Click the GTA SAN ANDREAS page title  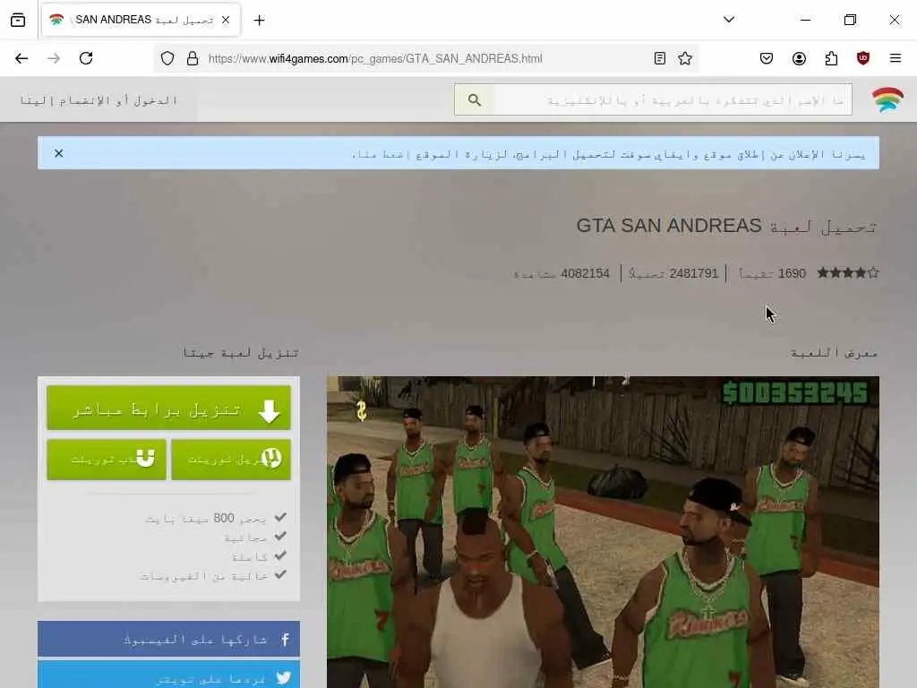pos(726,226)
